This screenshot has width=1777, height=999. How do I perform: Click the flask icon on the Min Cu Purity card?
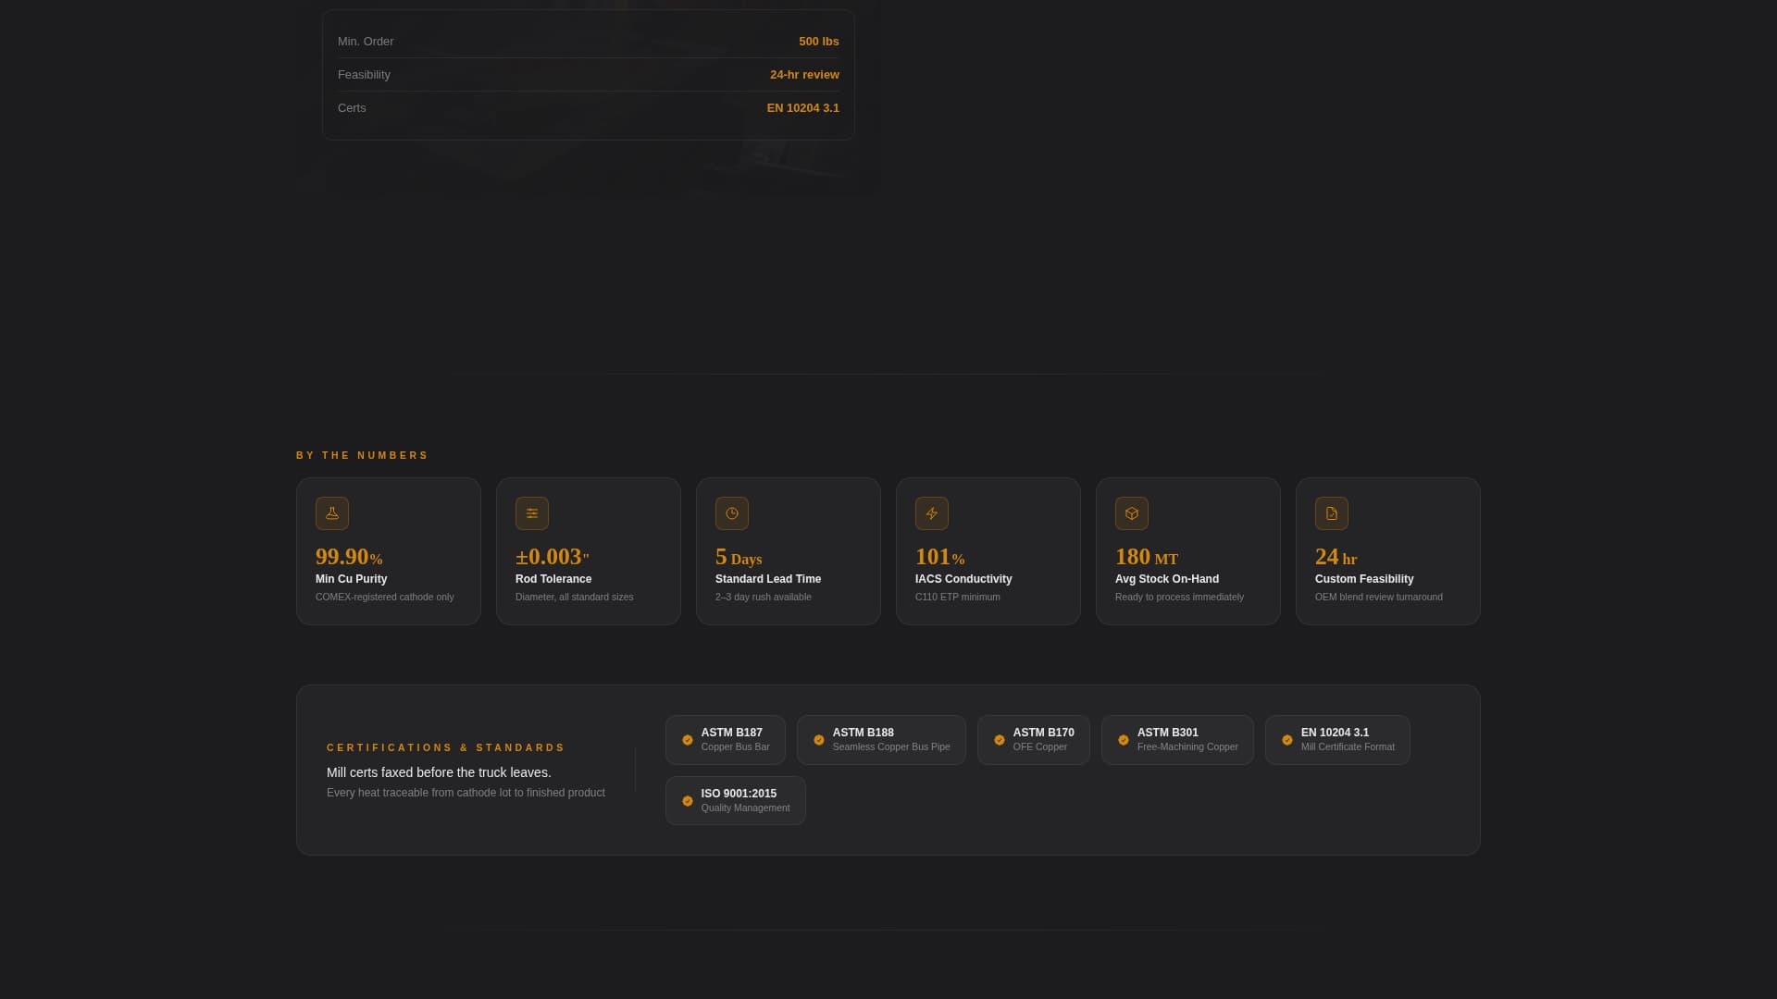[332, 513]
